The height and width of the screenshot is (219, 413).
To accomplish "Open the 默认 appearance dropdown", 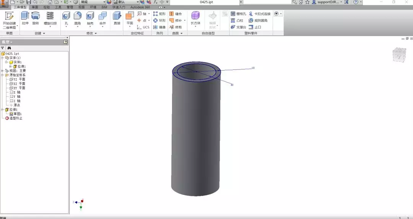I will (126, 2).
